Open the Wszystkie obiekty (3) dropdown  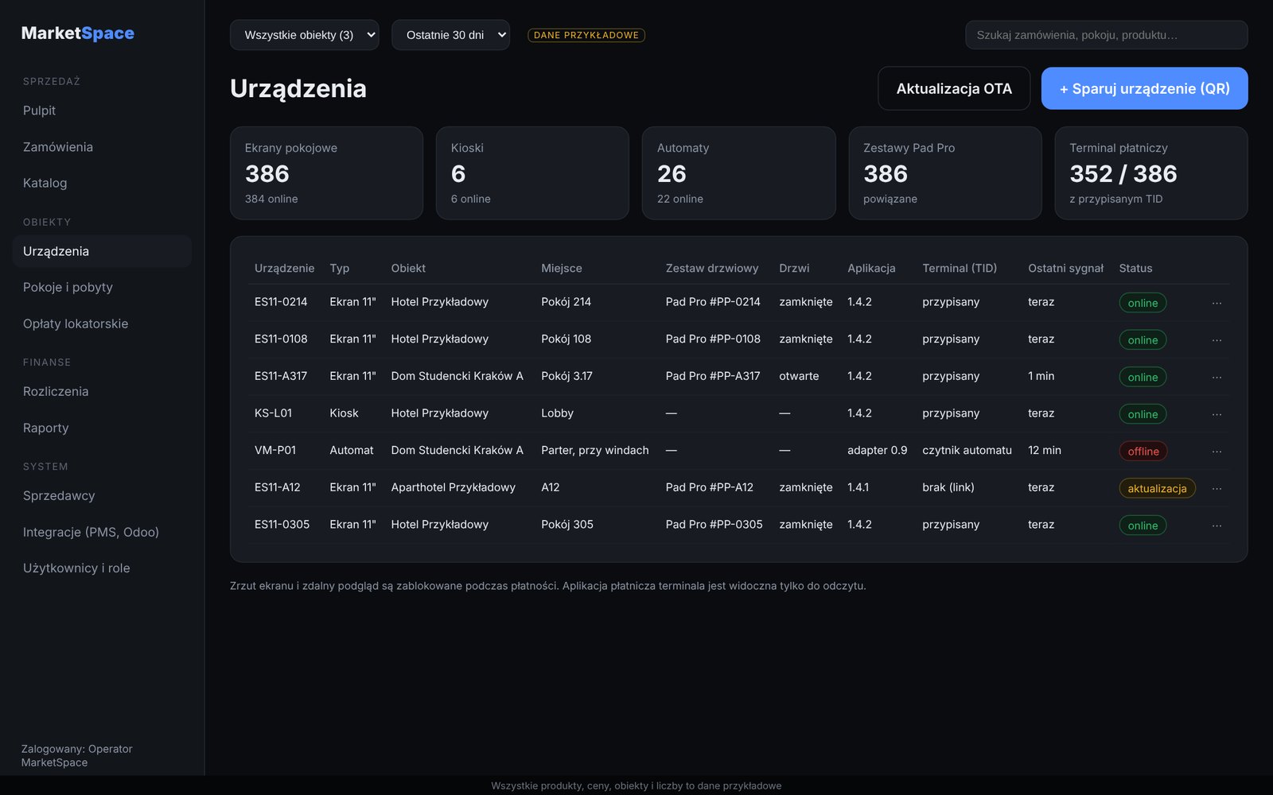coord(305,35)
